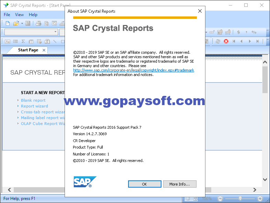Screen dimensions: 270x203
Task: Click the SAP logo in About dialog
Action: click(85, 182)
